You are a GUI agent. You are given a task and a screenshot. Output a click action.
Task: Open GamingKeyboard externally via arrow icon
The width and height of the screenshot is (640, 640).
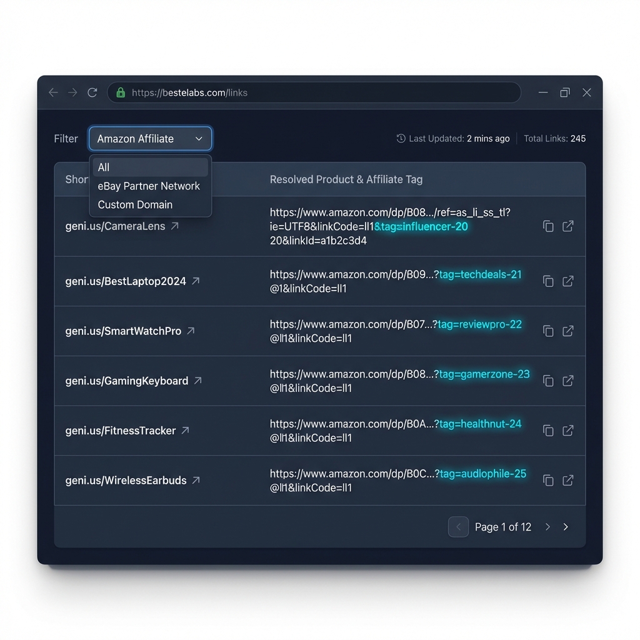pyautogui.click(x=568, y=381)
